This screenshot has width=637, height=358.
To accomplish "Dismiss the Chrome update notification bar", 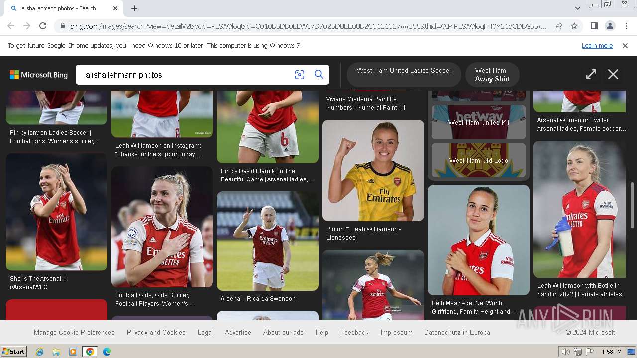I will tap(625, 46).
